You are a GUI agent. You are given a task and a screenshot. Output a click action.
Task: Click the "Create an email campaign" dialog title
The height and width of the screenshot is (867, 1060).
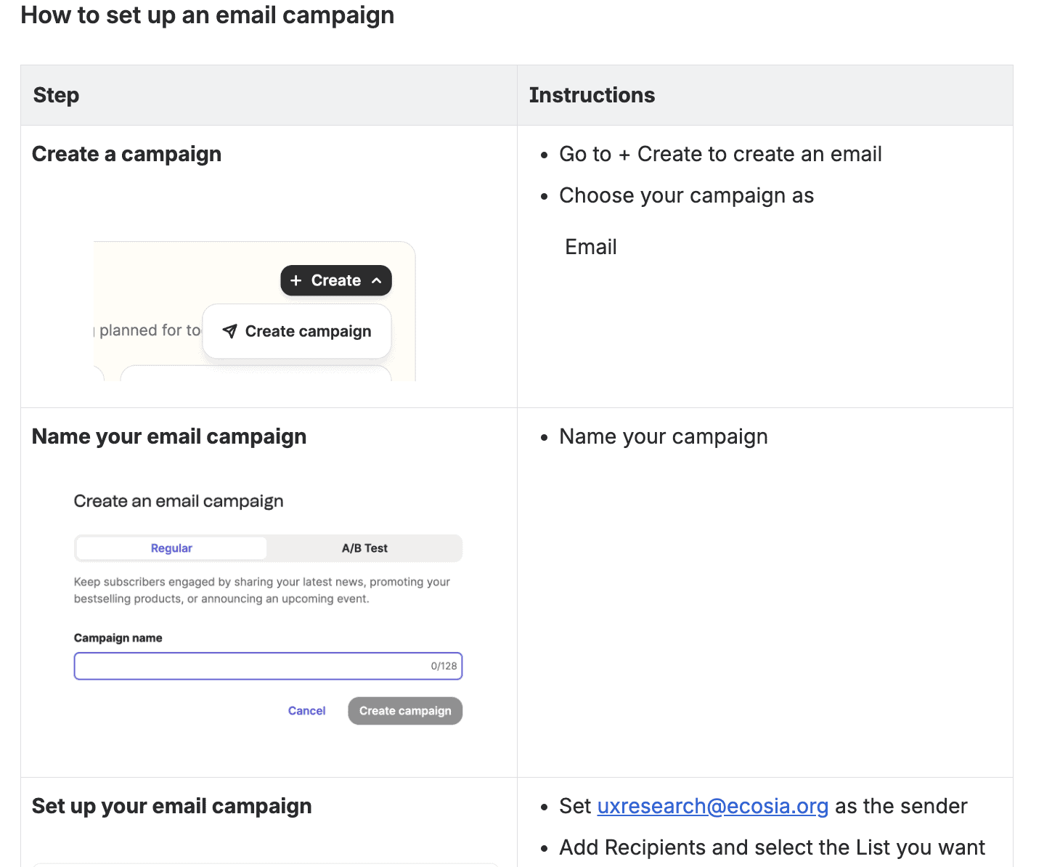(179, 501)
